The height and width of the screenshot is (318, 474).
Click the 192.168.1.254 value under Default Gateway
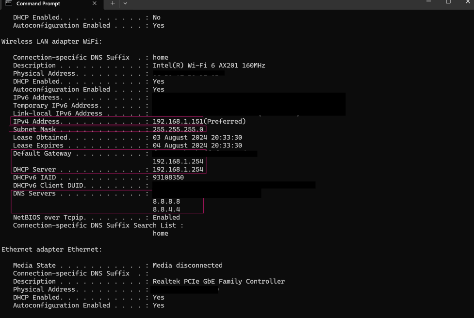178,161
